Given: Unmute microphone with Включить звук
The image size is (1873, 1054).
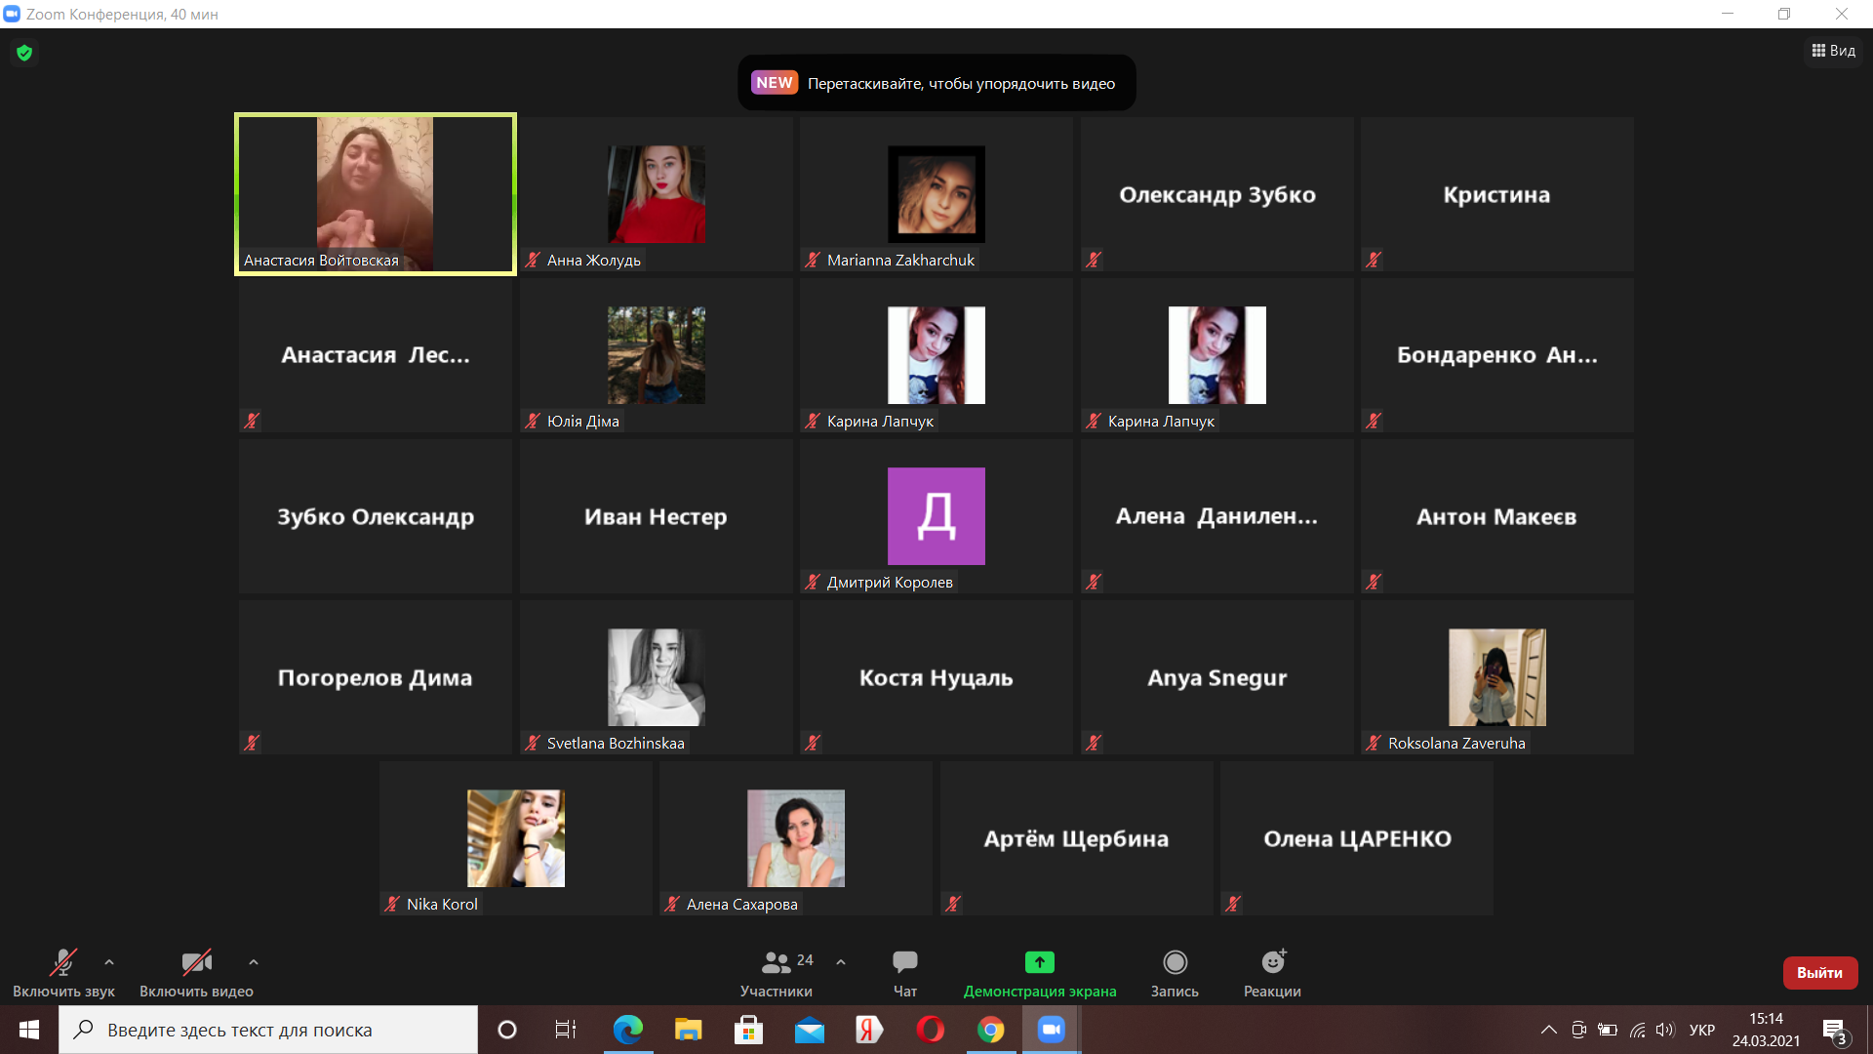Looking at the screenshot, I should click(63, 963).
